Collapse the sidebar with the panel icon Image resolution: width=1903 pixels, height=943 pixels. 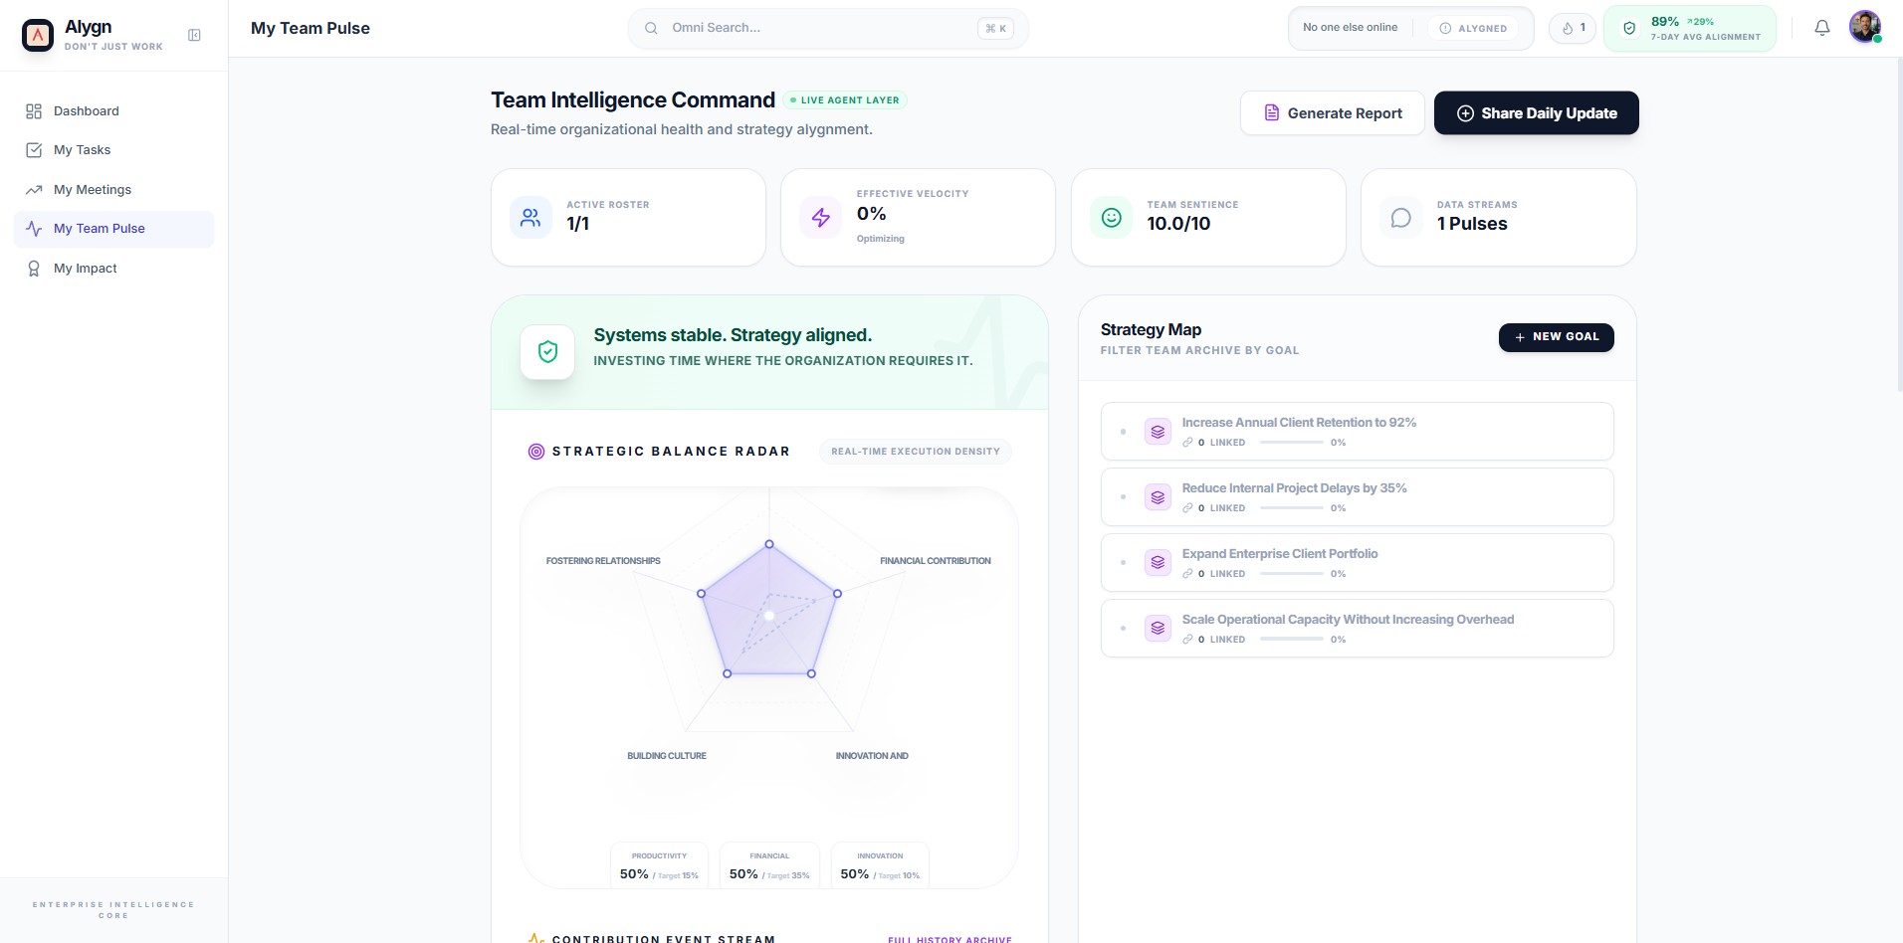[x=194, y=35]
